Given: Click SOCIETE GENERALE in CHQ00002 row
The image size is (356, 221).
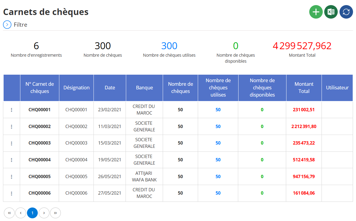Looking at the screenshot, I should pos(144,127).
